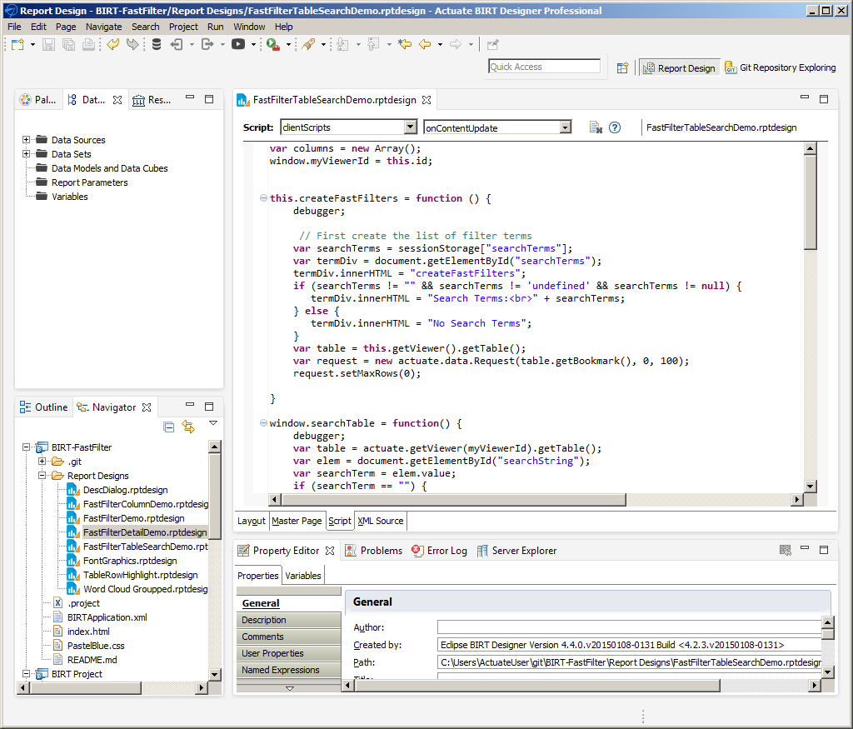Click the script editor vertical scrollbar thumb
This screenshot has height=729, width=853.
click(x=810, y=202)
